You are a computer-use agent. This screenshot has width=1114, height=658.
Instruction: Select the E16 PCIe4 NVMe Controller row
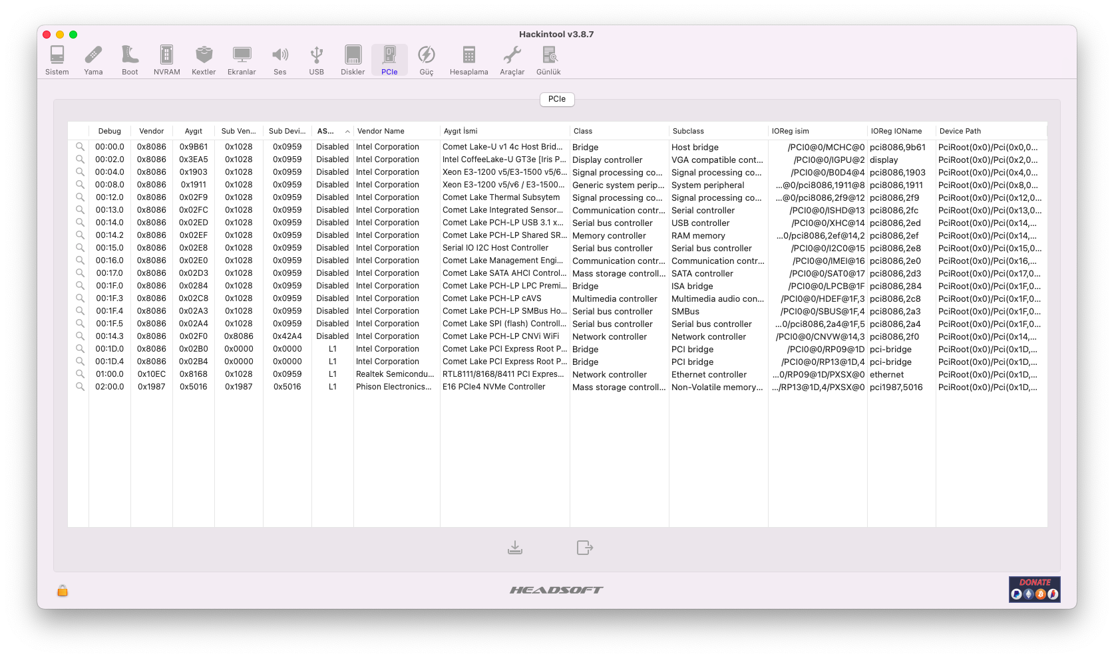(x=494, y=387)
